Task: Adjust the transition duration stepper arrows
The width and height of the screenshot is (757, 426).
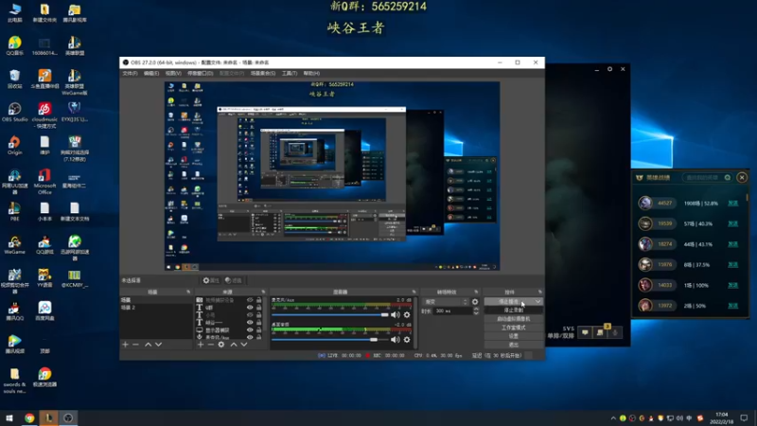Action: (x=476, y=311)
